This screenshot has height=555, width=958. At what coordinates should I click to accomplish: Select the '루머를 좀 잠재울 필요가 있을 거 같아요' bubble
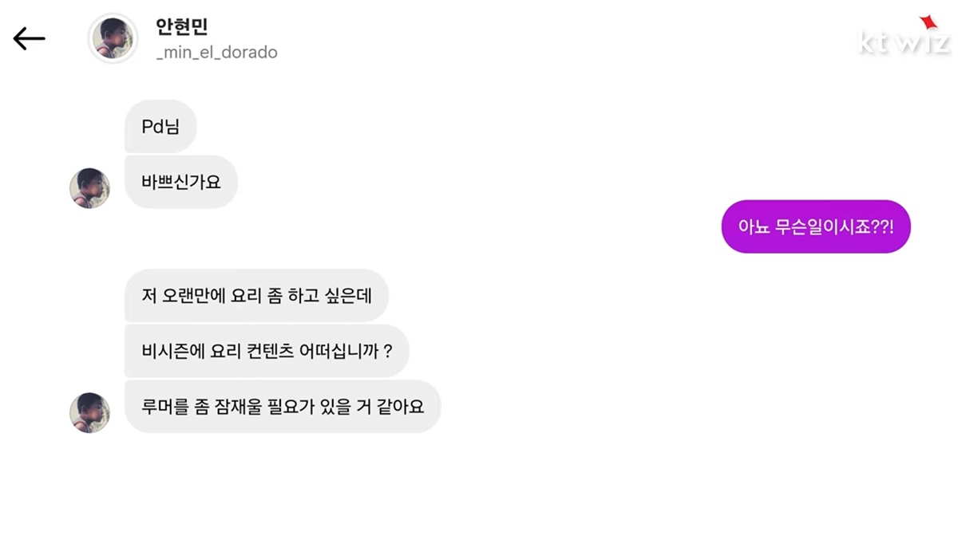coord(283,407)
